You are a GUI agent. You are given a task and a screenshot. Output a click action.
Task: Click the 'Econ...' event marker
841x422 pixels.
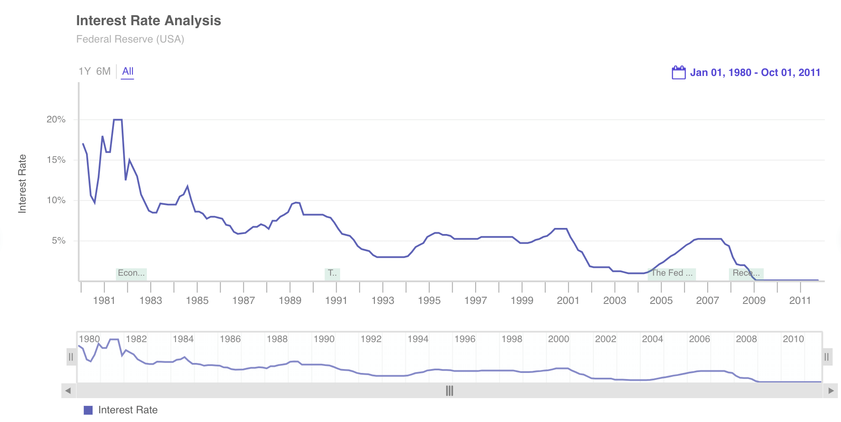point(131,274)
